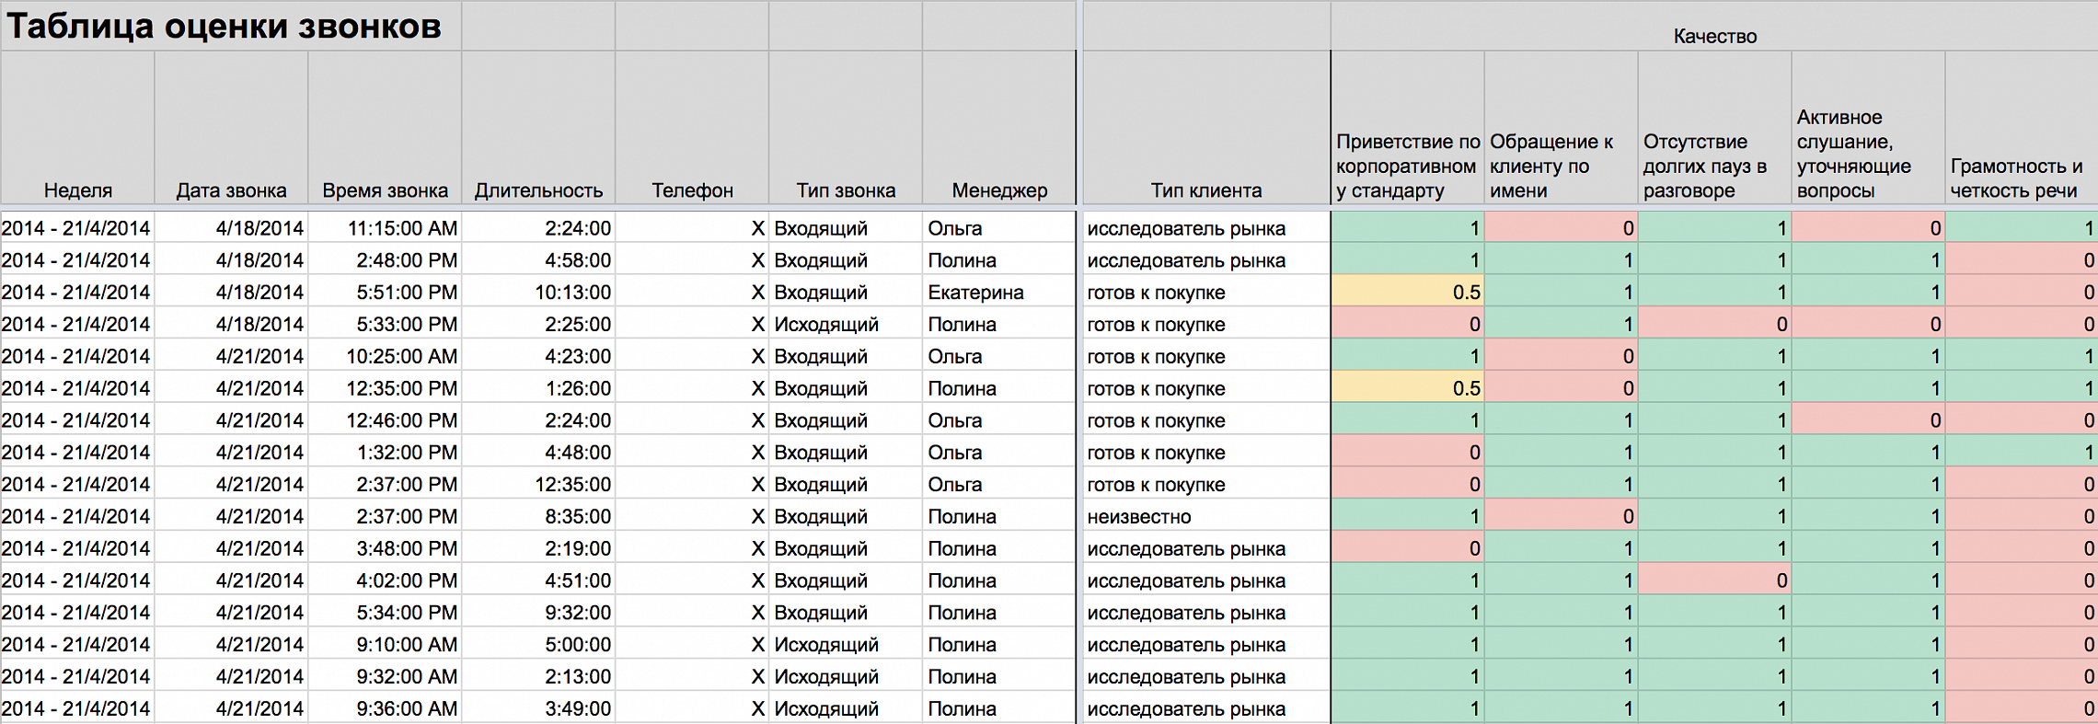Select the call time '11:15:00 AM' cell

[x=385, y=228]
